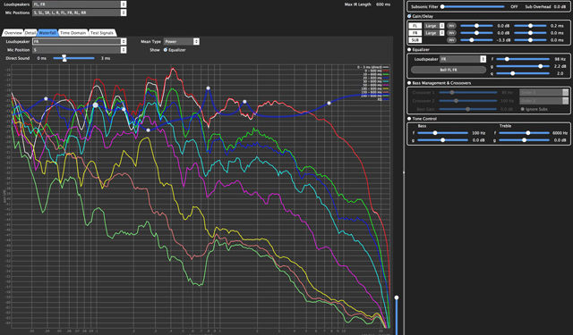Click the Equalizer g gain slider
Viewport: 573px width, 335px height.
[523, 66]
